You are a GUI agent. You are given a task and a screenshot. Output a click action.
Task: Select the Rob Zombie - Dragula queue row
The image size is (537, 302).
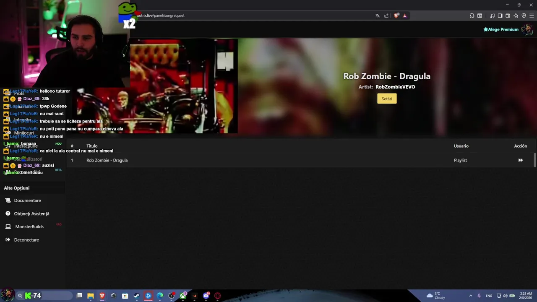[300, 160]
